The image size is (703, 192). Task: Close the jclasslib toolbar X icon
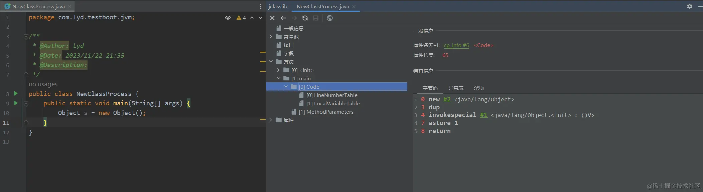pyautogui.click(x=272, y=18)
